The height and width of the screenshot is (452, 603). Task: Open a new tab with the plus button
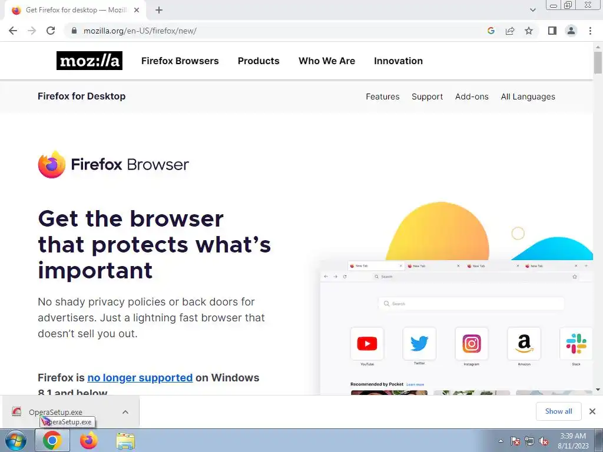coord(159,10)
